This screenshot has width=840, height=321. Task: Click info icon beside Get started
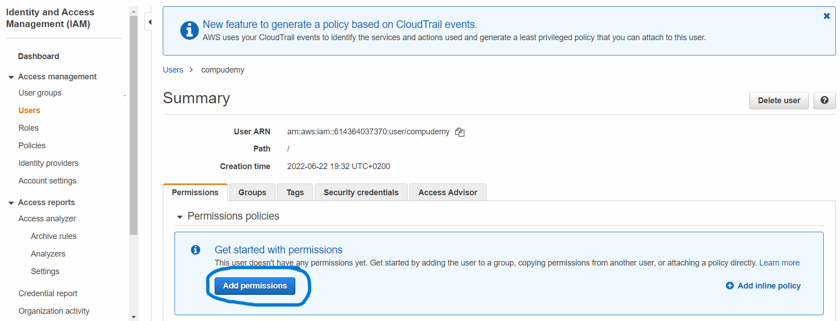(x=195, y=250)
